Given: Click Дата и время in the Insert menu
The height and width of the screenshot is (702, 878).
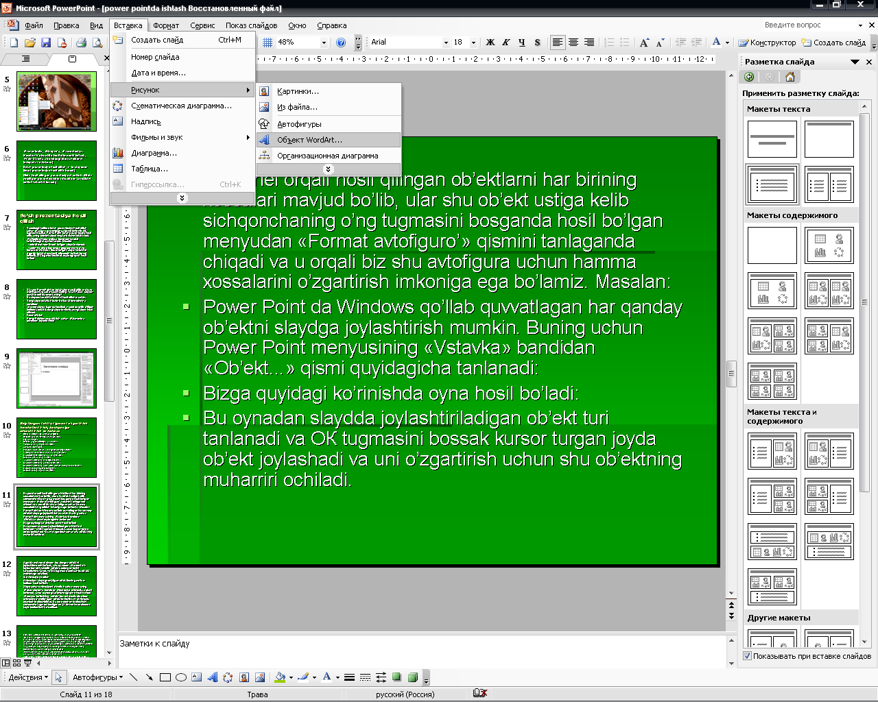Looking at the screenshot, I should (182, 73).
